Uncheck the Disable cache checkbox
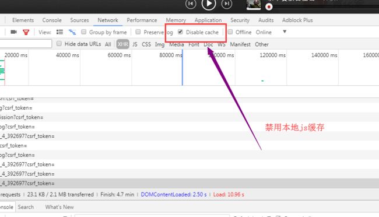 coord(180,32)
